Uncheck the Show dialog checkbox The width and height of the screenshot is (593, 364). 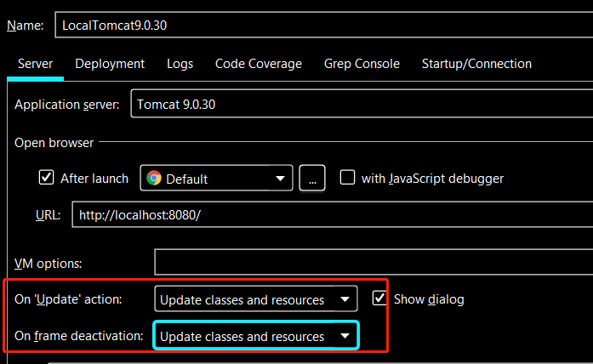coord(379,298)
